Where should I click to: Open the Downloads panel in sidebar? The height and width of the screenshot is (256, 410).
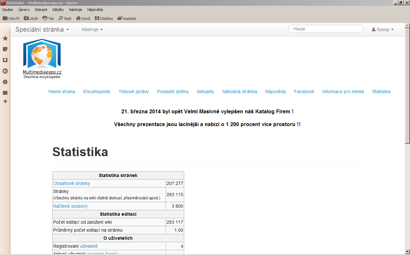coord(5,60)
